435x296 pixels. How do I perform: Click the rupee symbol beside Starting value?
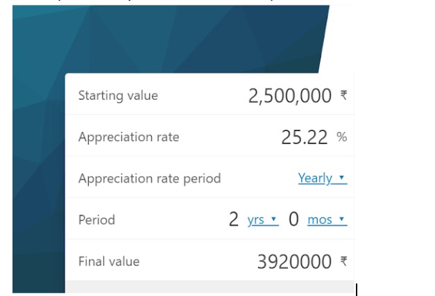click(343, 95)
